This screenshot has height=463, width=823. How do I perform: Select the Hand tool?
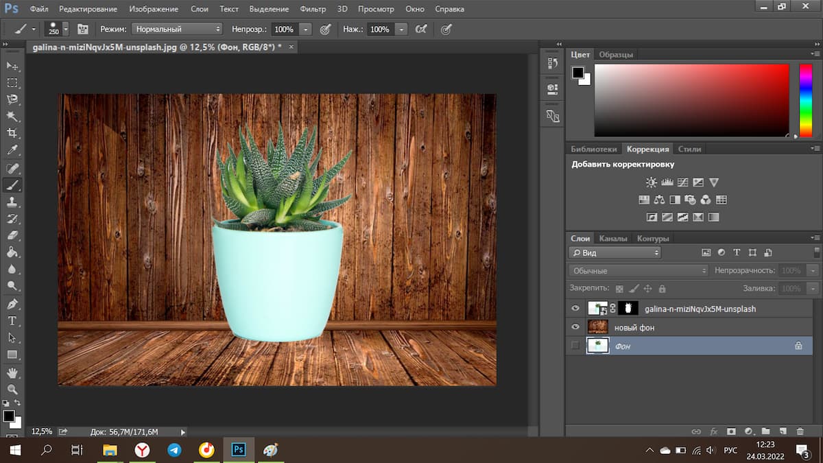(x=12, y=372)
